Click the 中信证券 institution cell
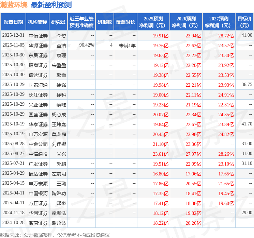254x238 pixels. (38, 36)
